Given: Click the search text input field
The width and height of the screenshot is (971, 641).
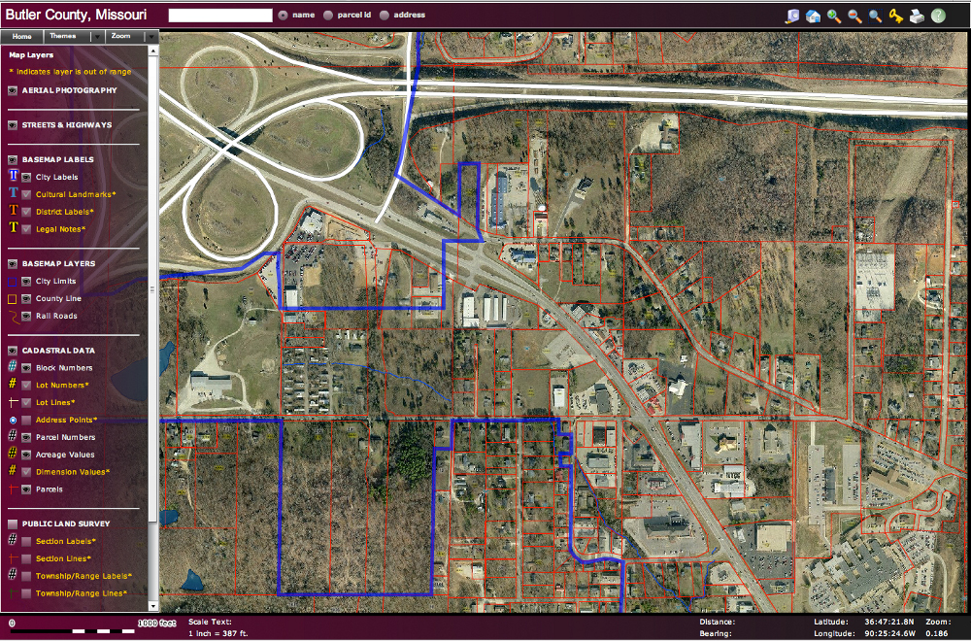Looking at the screenshot, I should (220, 16).
